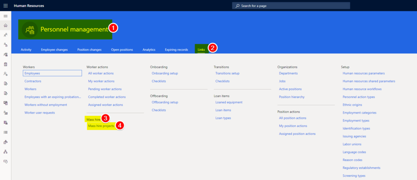Select the Links tab
This screenshot has width=417, height=180.
click(201, 50)
